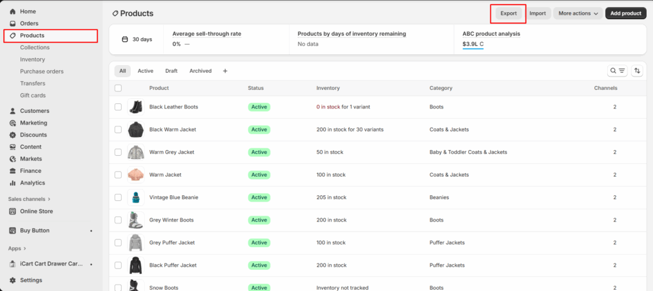Tick the select-all products checkbox
The height and width of the screenshot is (291, 653).
118,88
